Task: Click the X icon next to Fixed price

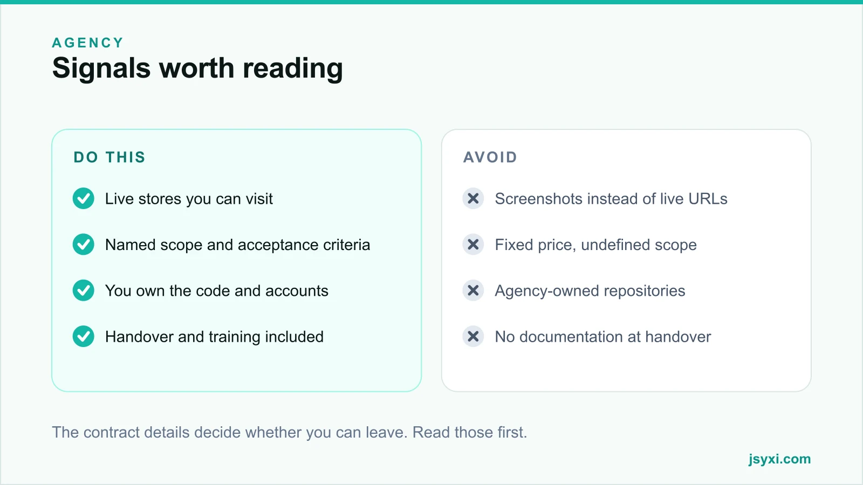Action: (x=473, y=244)
